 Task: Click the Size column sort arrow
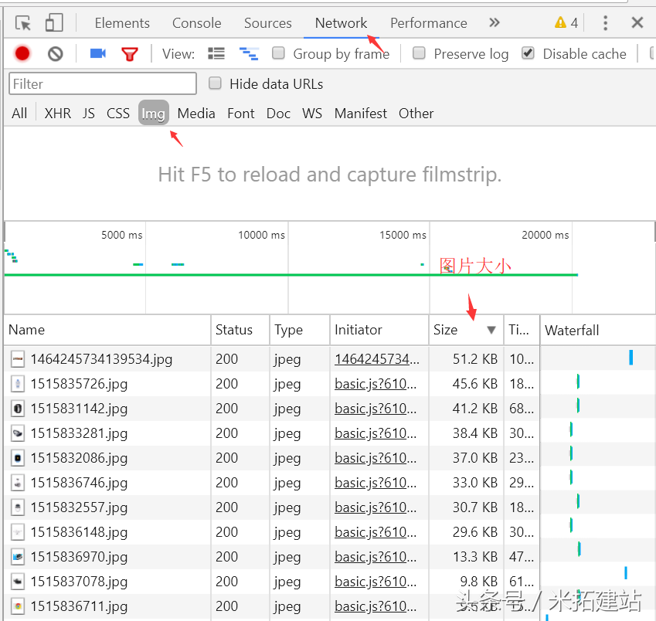pyautogui.click(x=491, y=330)
